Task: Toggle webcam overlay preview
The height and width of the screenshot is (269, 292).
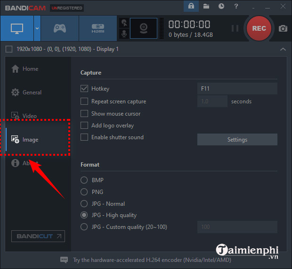Action: click(x=143, y=28)
